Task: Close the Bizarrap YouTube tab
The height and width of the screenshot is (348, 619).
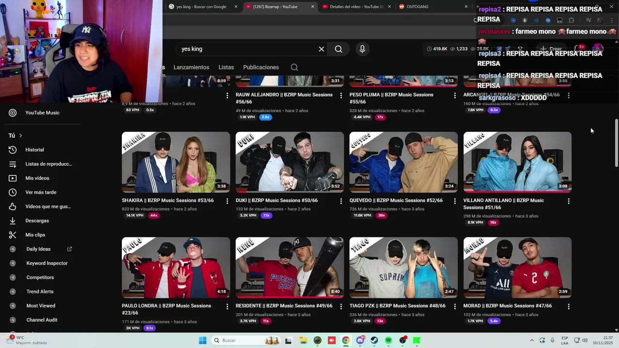Action: click(312, 7)
